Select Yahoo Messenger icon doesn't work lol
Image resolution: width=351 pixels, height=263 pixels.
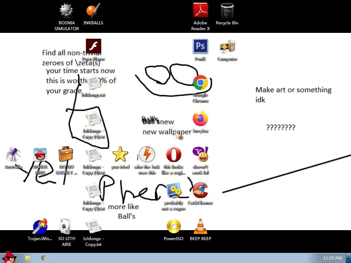click(x=200, y=161)
